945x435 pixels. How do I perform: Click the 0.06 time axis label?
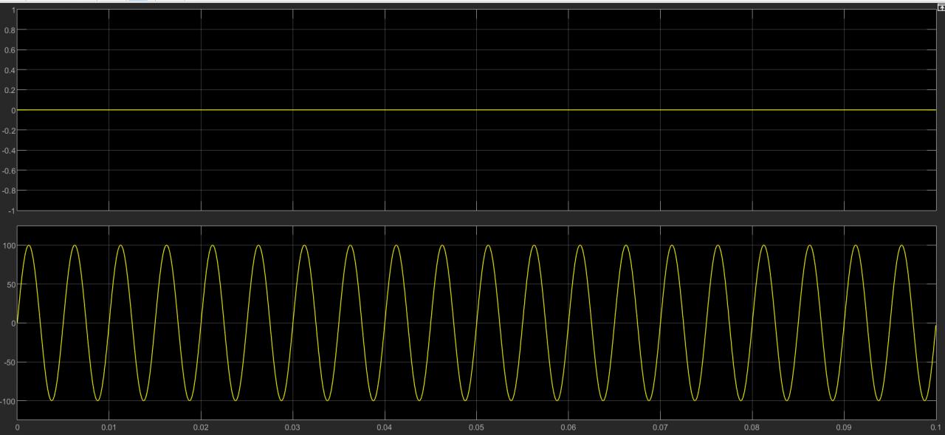click(568, 428)
